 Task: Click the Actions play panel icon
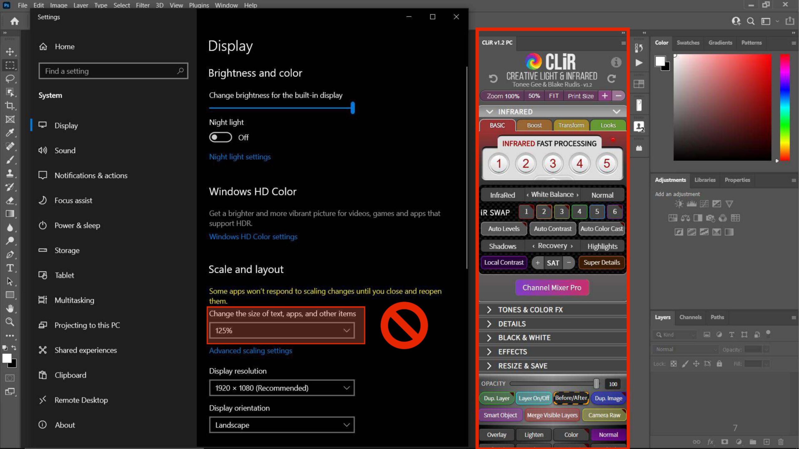639,63
